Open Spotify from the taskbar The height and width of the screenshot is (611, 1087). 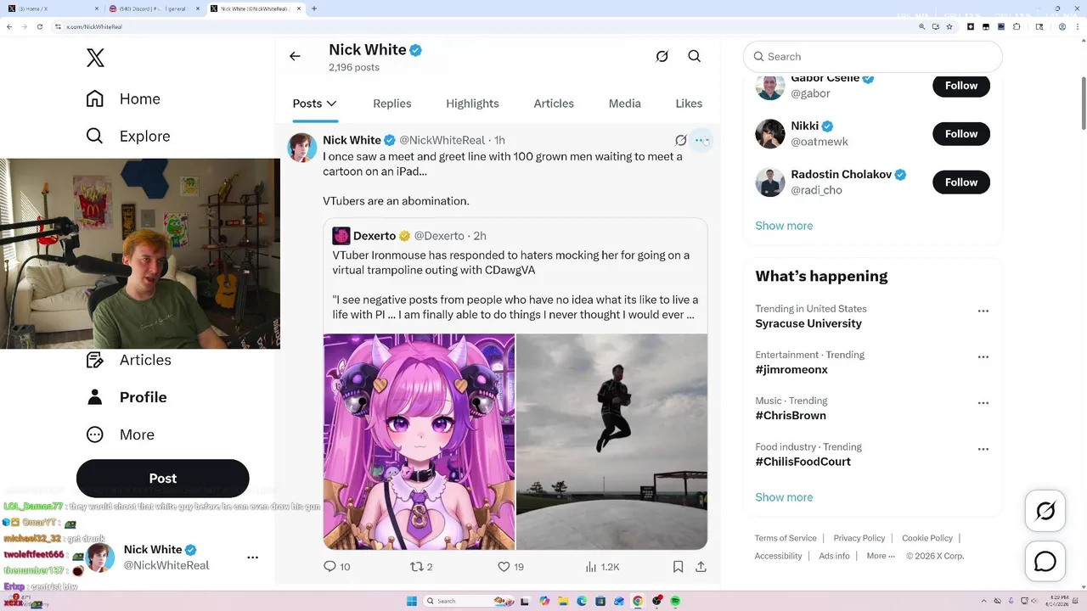[675, 601]
